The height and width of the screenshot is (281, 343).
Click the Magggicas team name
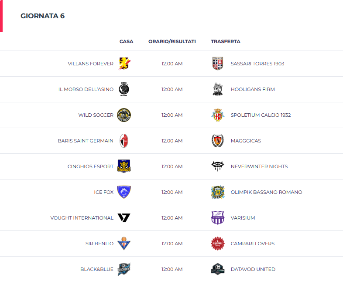coord(246,141)
